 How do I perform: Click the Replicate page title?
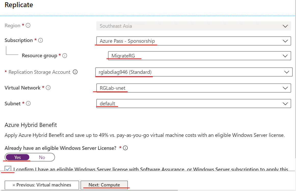pos(19,5)
